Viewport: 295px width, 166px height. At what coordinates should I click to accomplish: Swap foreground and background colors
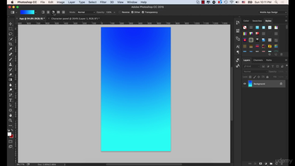tap(12, 130)
